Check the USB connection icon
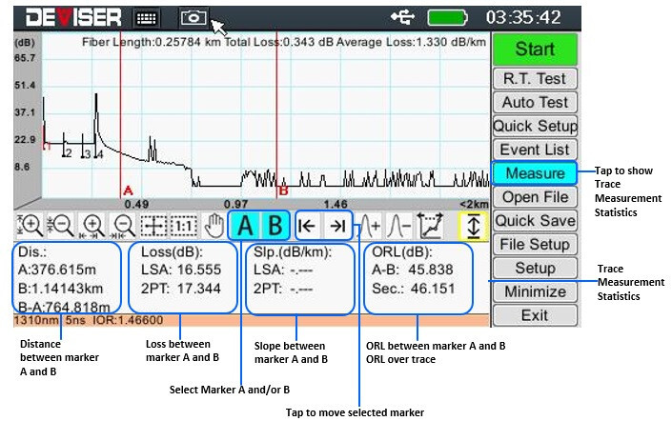The width and height of the screenshot is (672, 421). 402,17
